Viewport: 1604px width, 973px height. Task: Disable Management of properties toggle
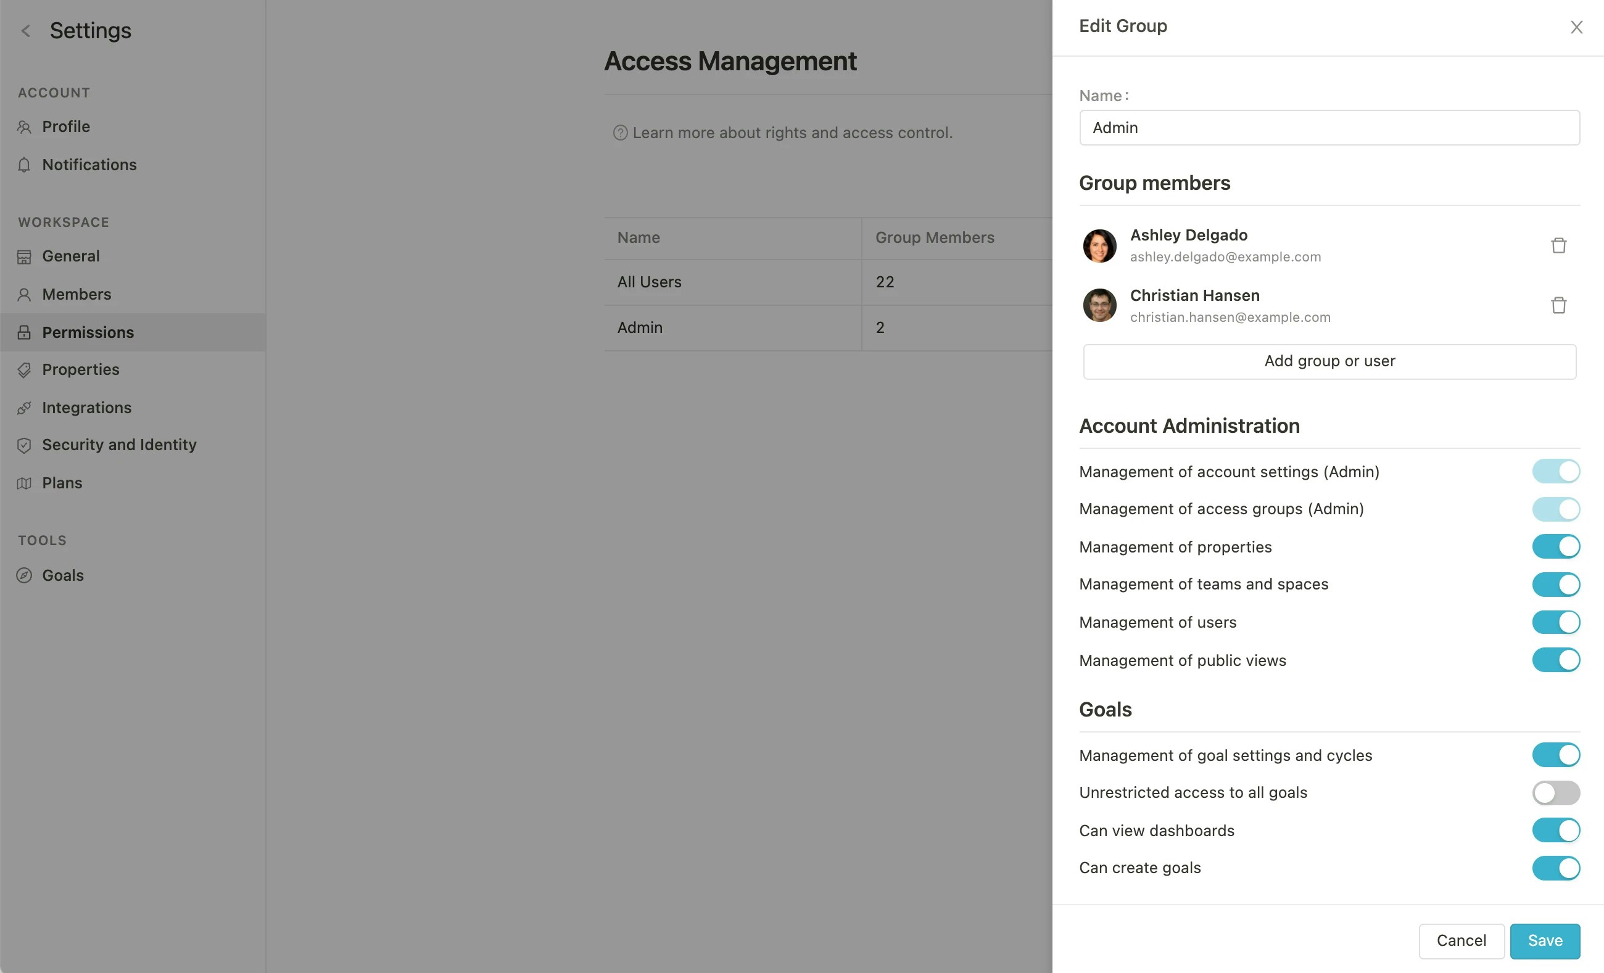(x=1555, y=547)
